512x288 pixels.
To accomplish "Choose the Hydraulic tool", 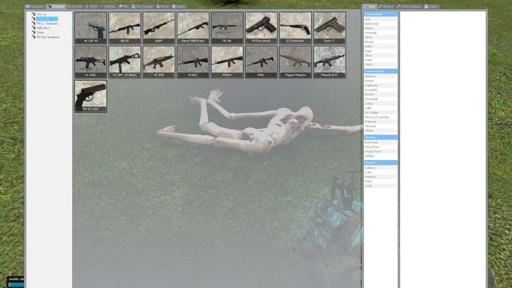I will click(381, 33).
